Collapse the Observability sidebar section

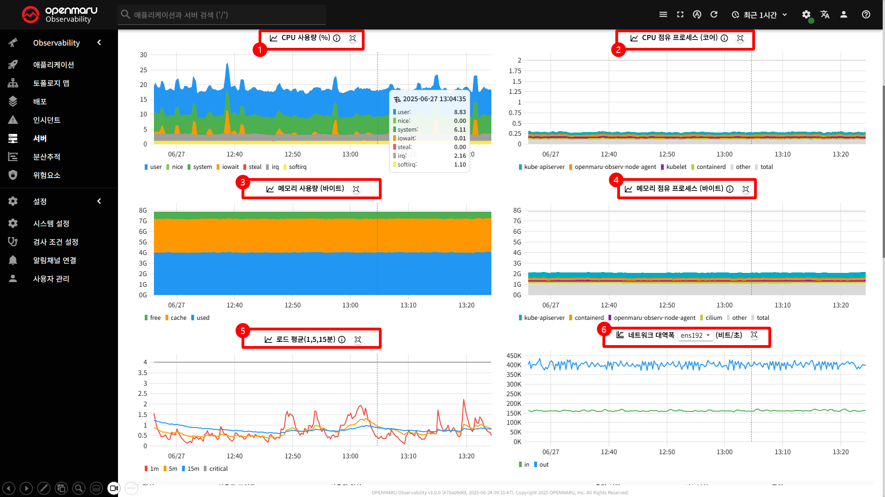(x=99, y=43)
